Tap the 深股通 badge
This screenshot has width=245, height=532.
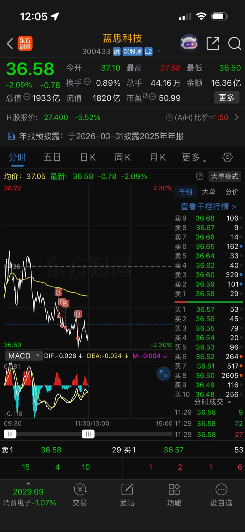coord(132,52)
